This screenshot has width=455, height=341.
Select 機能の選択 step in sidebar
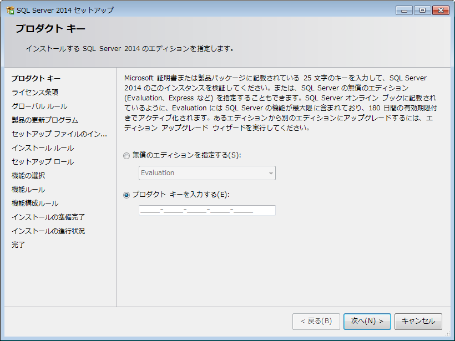coord(28,175)
